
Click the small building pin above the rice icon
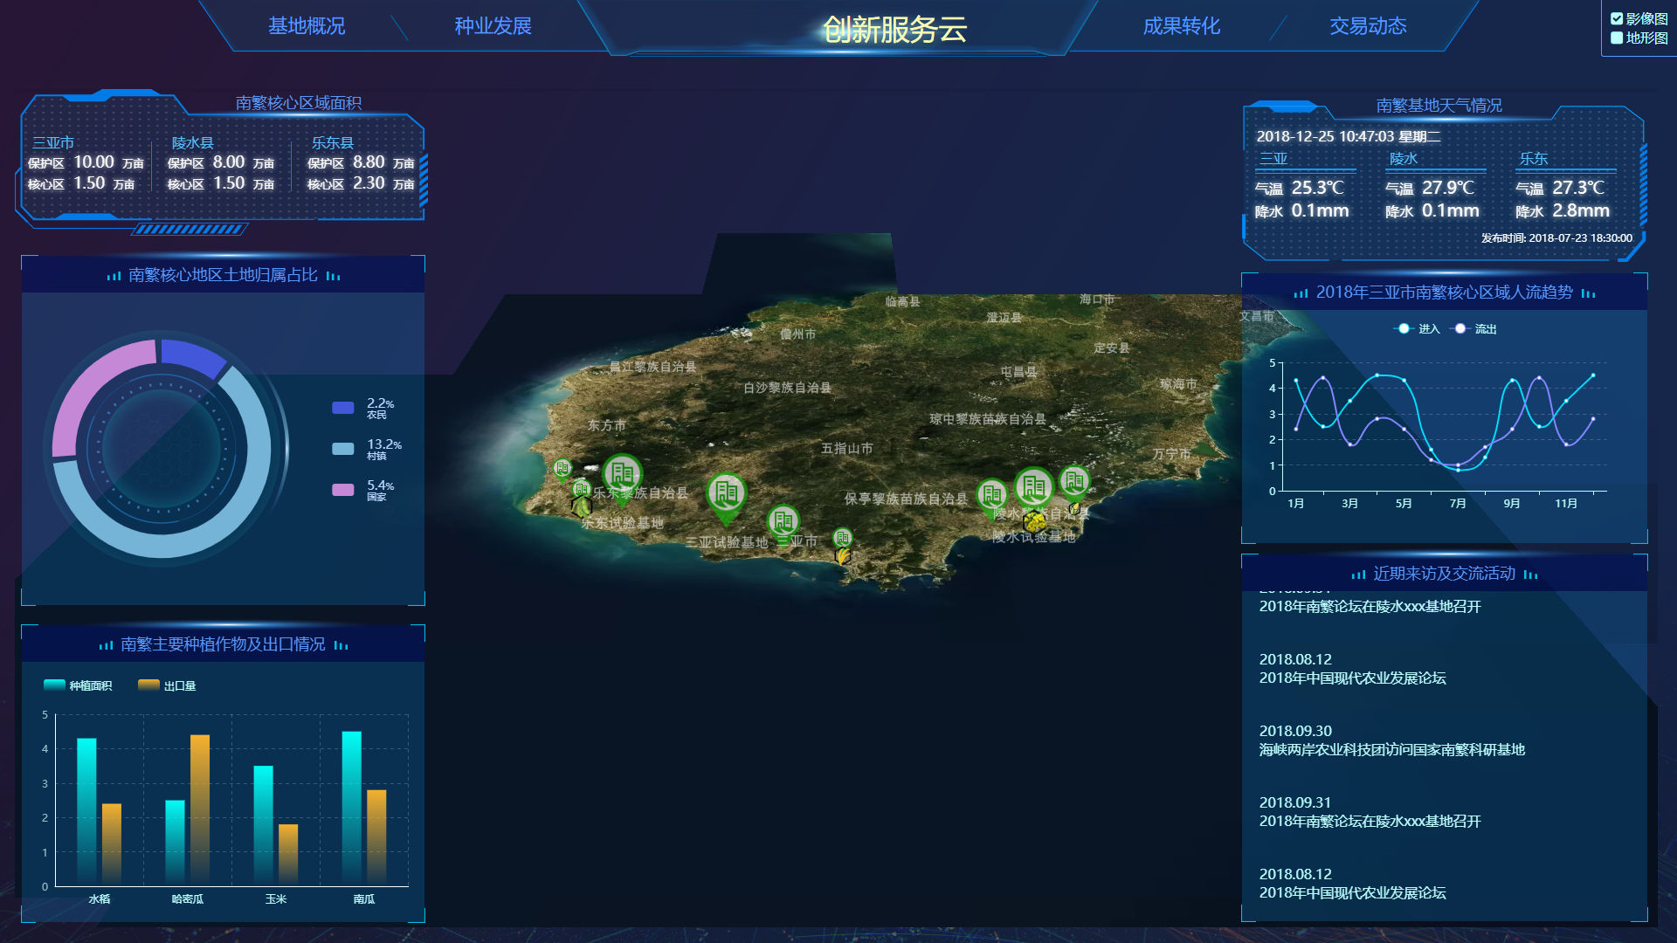pos(843,538)
